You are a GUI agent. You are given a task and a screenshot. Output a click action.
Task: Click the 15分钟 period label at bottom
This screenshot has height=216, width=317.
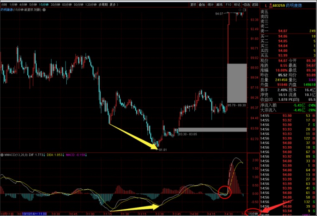point(253,214)
